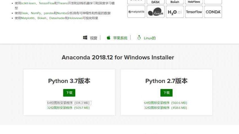Open the NumPy text link
239x134 pixels.
pyautogui.click(x=36, y=13)
